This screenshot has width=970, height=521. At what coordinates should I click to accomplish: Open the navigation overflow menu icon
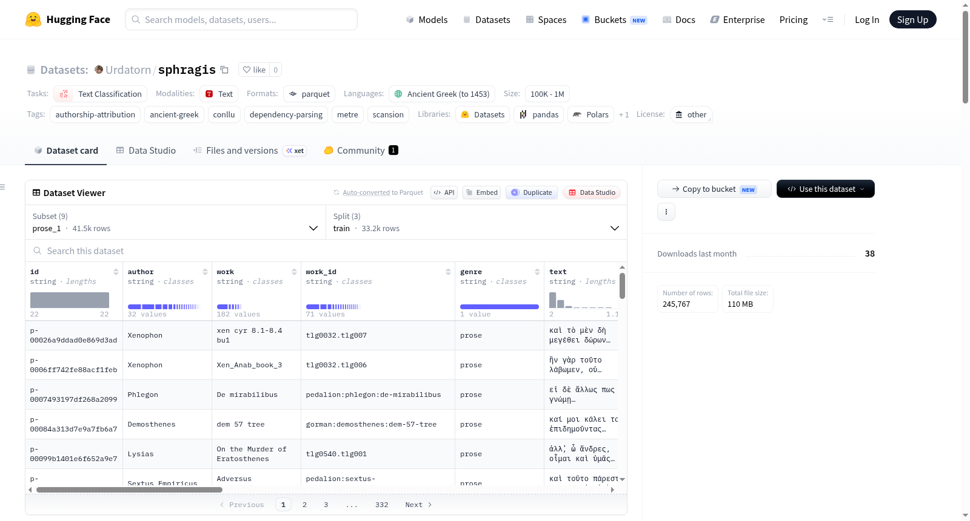[828, 19]
